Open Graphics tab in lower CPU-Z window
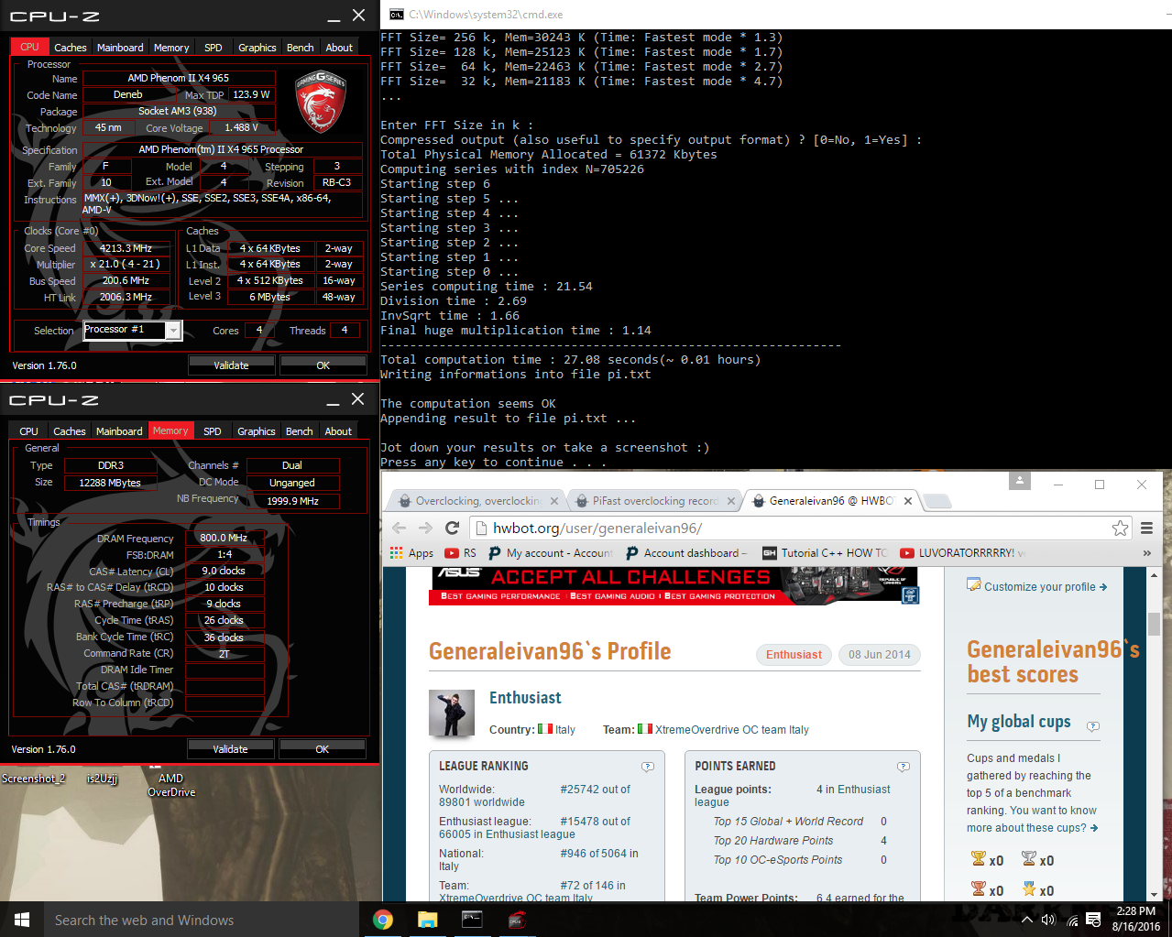 point(257,431)
